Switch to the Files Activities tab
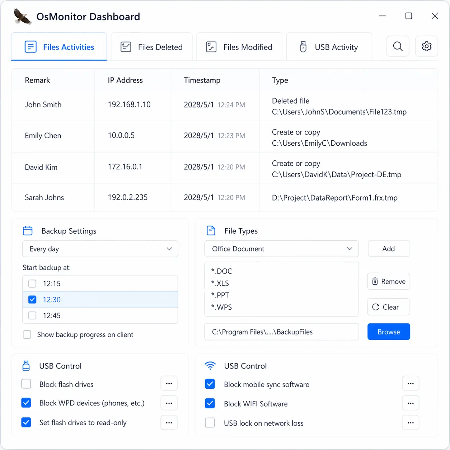The image size is (450, 450). click(x=59, y=47)
